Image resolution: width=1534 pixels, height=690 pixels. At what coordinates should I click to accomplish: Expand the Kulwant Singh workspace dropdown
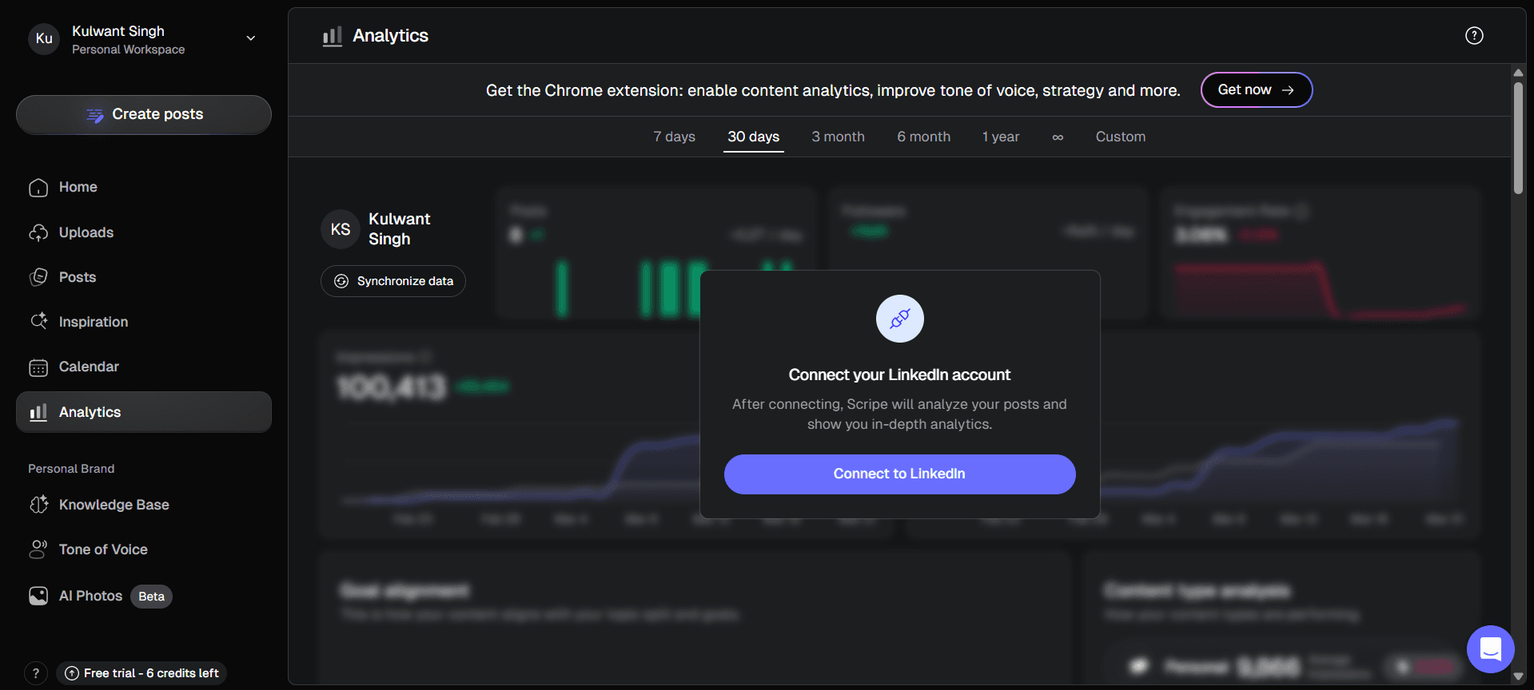point(250,38)
